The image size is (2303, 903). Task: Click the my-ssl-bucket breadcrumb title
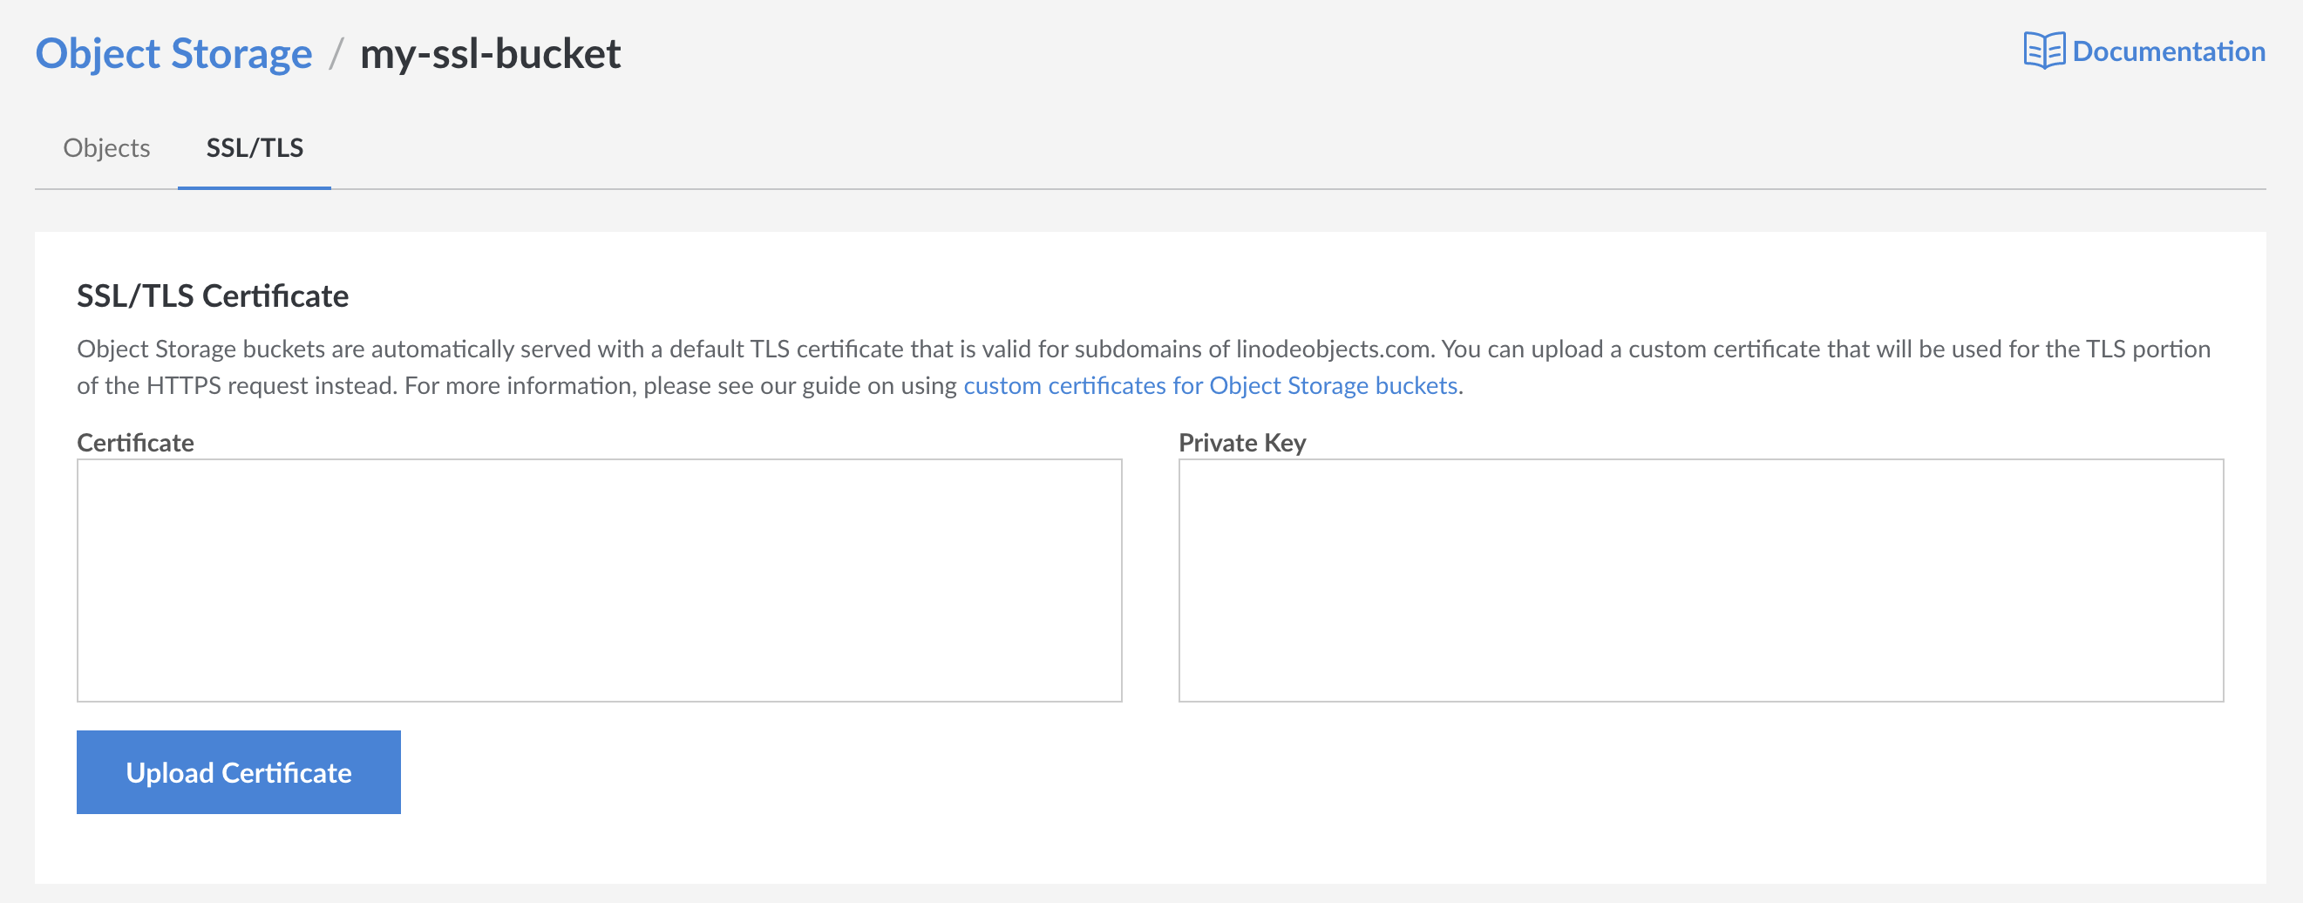(x=491, y=53)
